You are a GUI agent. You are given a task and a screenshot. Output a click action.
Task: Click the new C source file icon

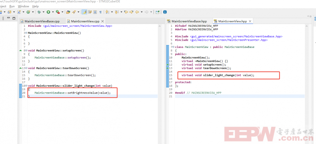(19, 12)
